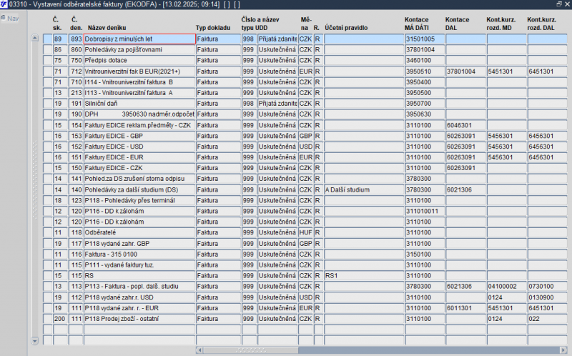Click Pohledávky za pojišťovnami journal name
Image resolution: width=572 pixels, height=356 pixels.
click(139, 49)
